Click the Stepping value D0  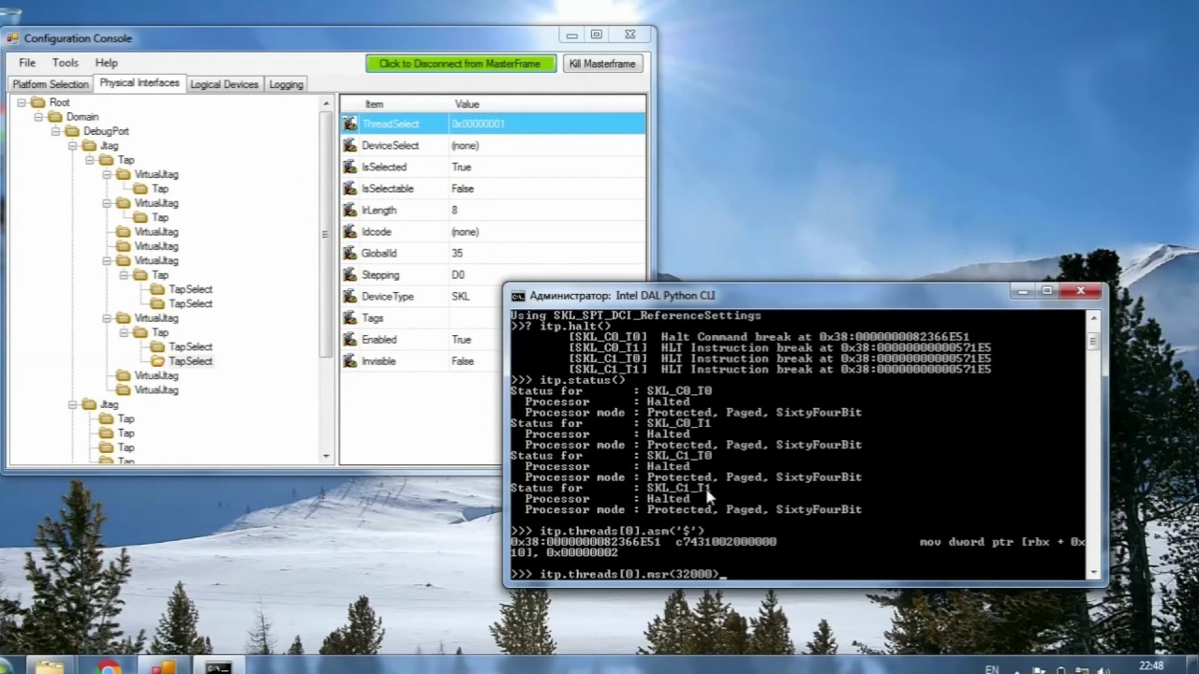tap(458, 274)
